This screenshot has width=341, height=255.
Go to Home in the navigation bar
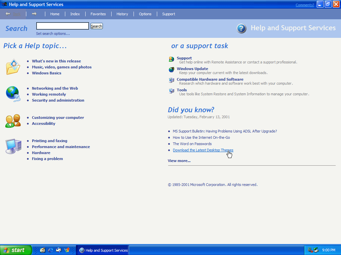click(x=55, y=14)
